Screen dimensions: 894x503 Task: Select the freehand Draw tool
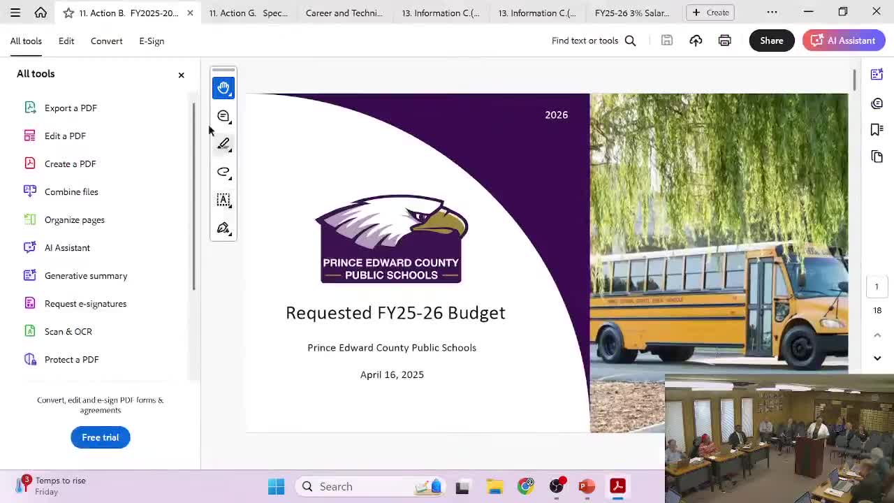click(223, 172)
